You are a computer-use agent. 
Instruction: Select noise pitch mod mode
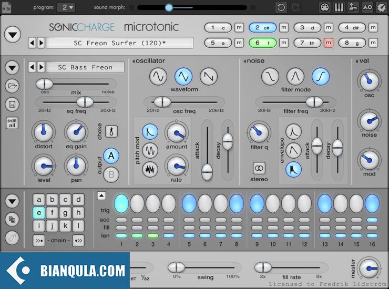click(x=150, y=169)
